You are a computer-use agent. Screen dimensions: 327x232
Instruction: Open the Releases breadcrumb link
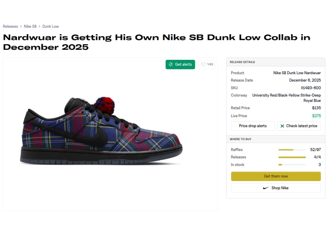(10, 26)
